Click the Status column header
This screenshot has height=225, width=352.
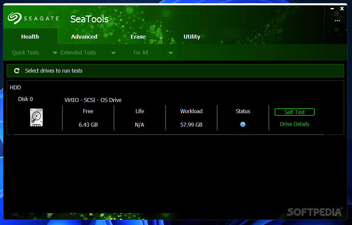pos(243,111)
